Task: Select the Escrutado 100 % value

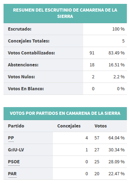Action: (118, 29)
